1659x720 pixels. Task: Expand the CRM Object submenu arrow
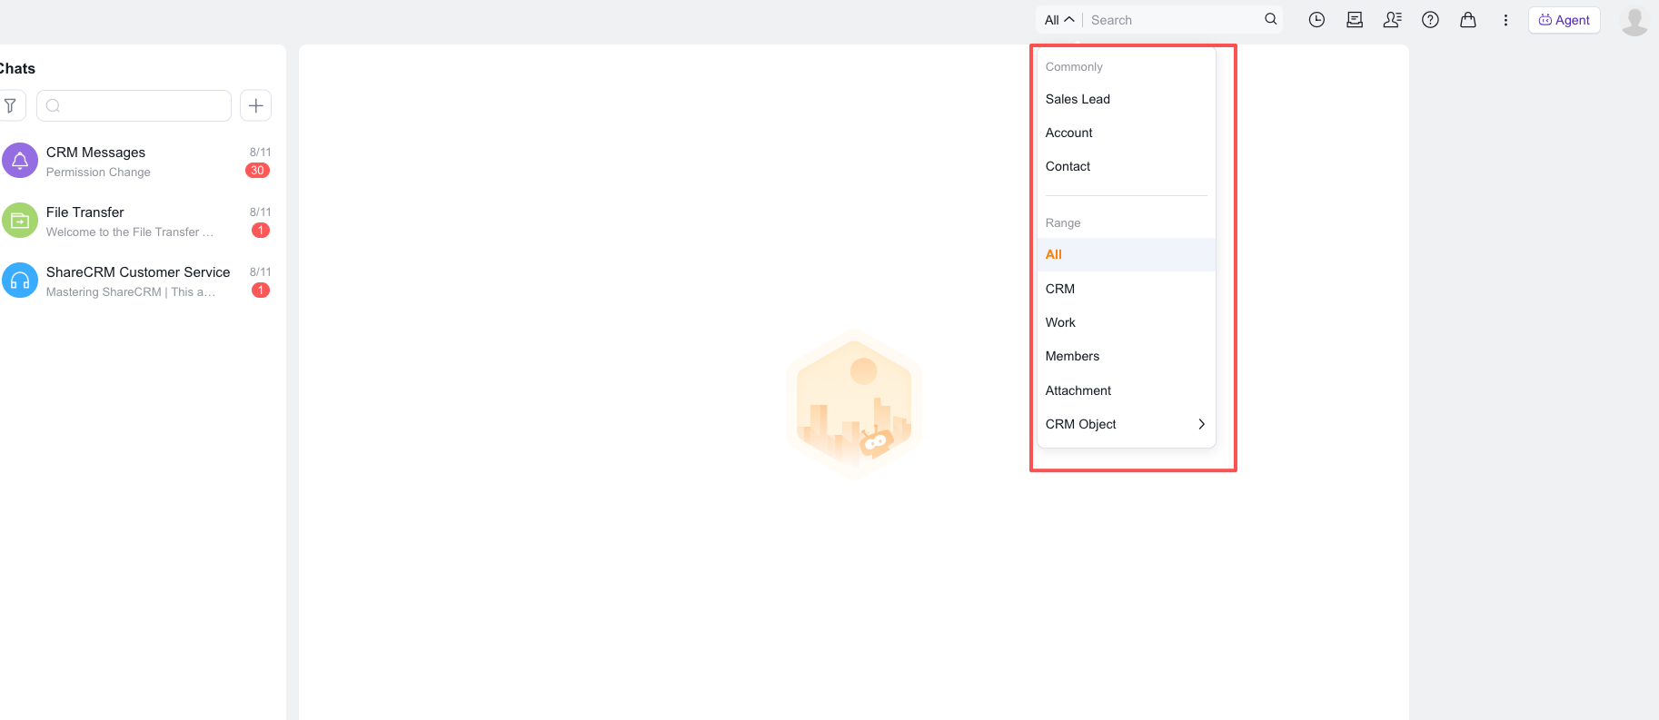(1201, 424)
